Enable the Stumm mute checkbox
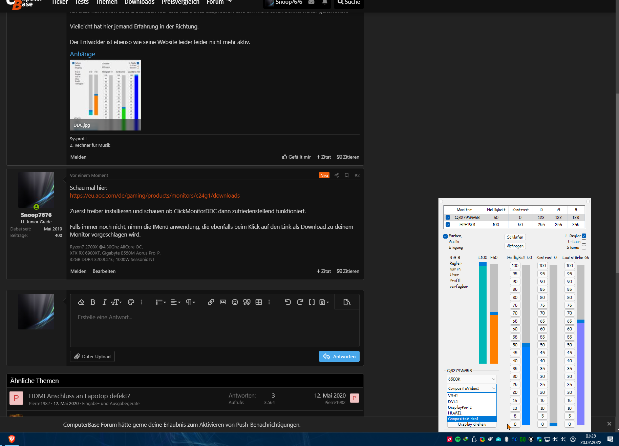 click(x=584, y=247)
